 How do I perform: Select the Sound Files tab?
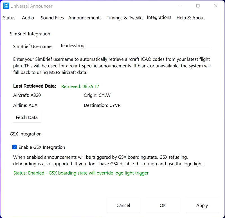52,18
